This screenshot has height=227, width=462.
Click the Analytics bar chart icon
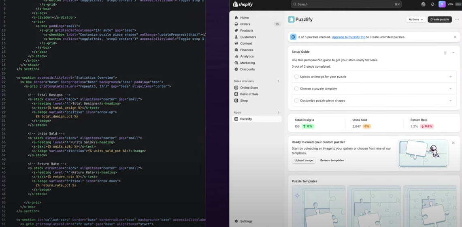(x=236, y=56)
